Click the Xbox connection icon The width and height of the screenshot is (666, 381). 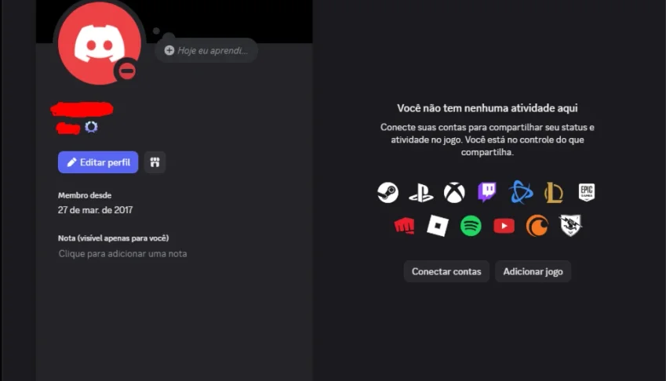click(x=454, y=193)
